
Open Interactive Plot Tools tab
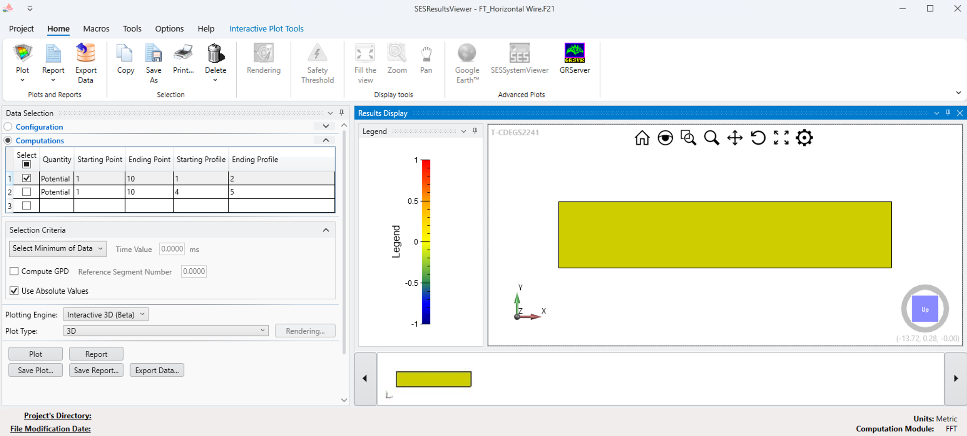point(266,29)
